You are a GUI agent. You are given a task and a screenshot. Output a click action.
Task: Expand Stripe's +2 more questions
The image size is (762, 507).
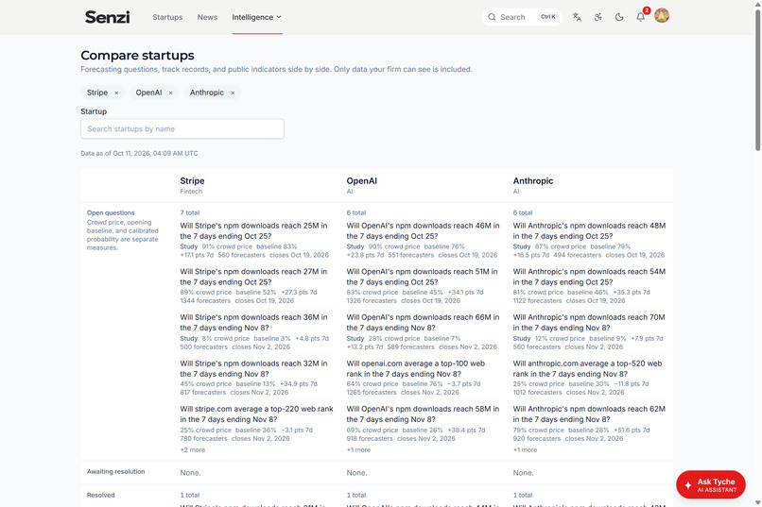click(193, 449)
